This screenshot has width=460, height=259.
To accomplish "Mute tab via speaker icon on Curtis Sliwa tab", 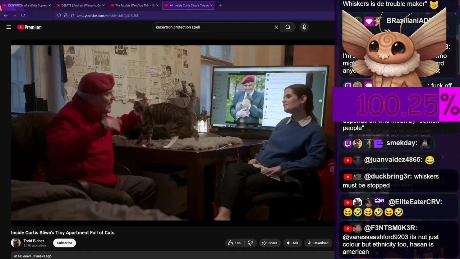I will [x=171, y=5].
